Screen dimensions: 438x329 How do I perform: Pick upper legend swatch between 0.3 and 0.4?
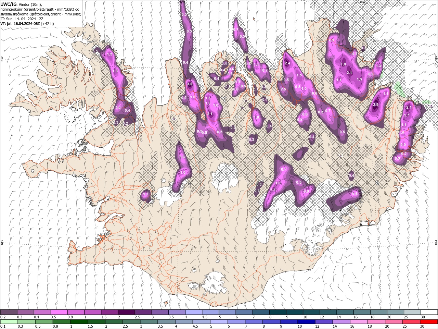(26, 312)
